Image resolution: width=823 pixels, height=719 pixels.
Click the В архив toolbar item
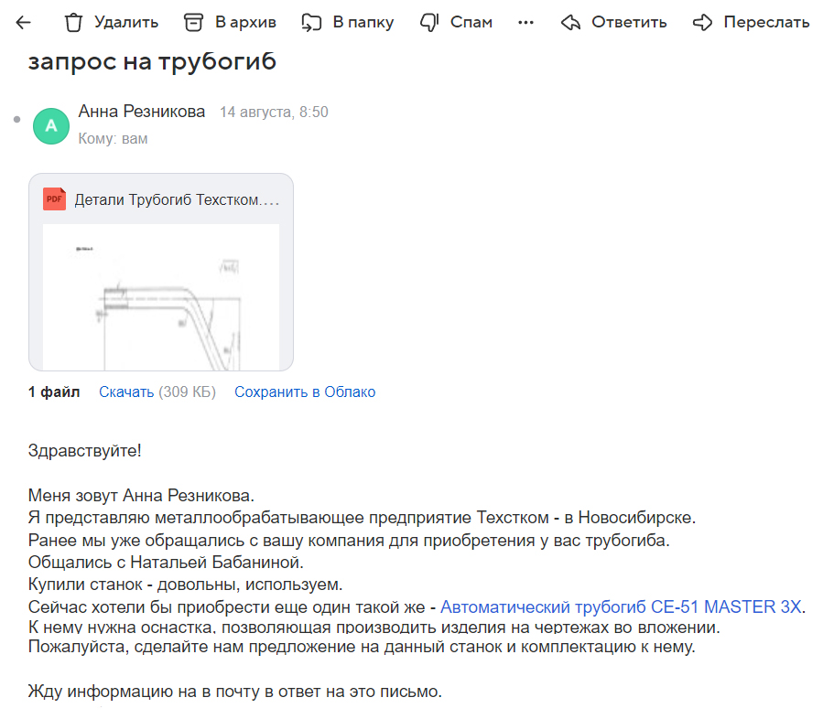pos(230,23)
